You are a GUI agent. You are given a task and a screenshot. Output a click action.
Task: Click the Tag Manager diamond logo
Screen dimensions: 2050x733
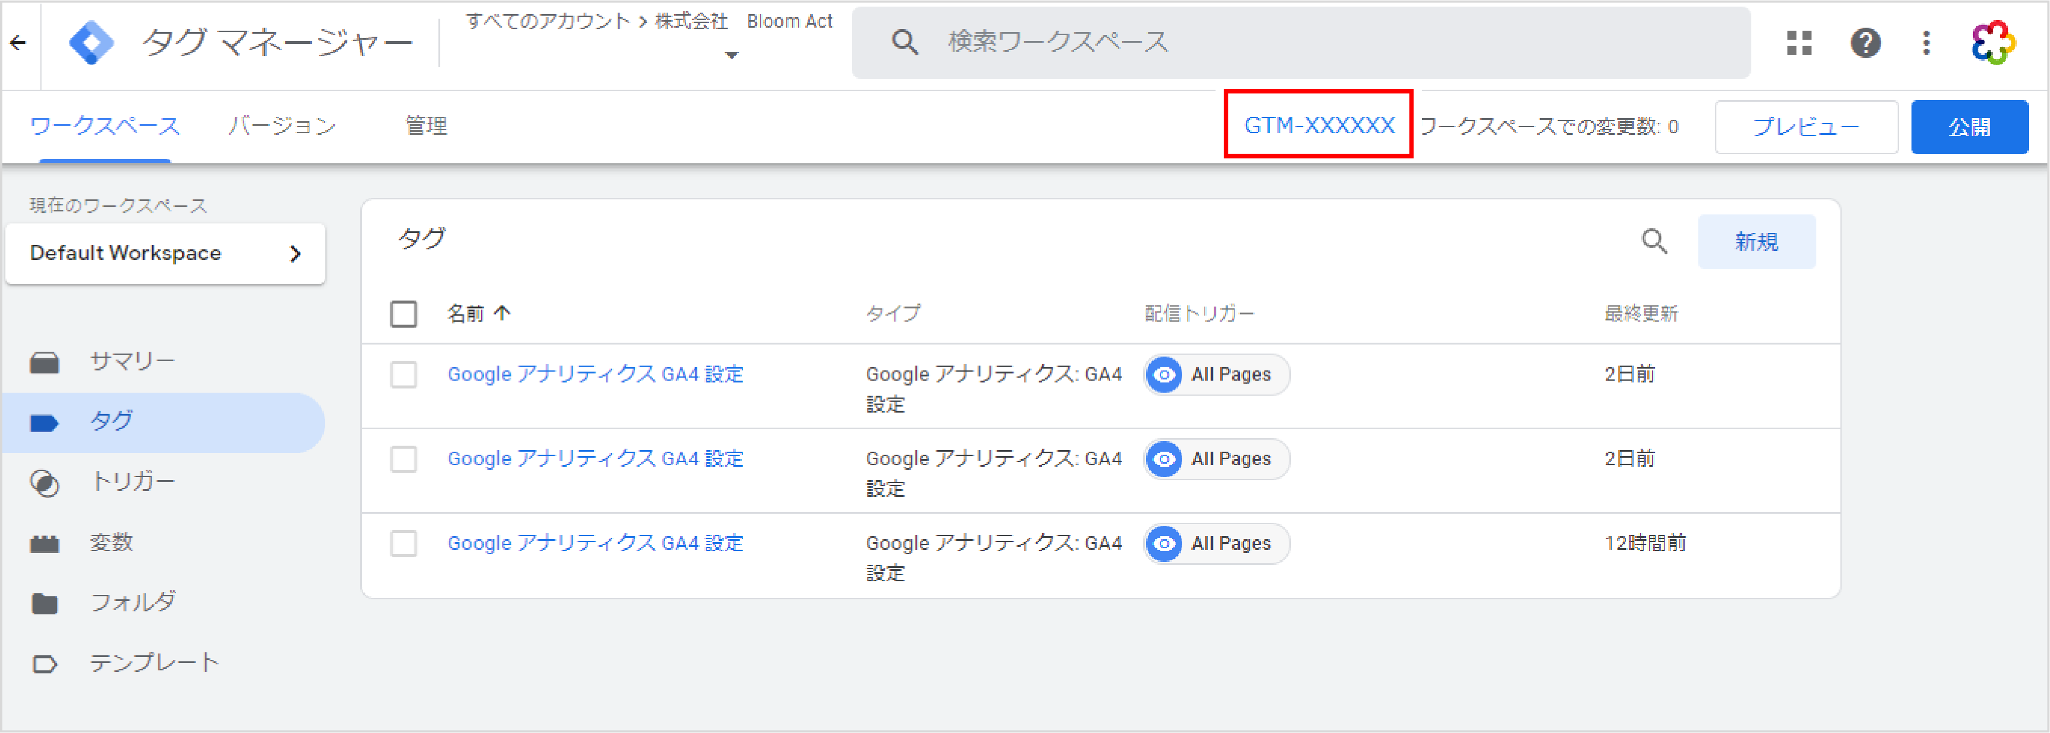click(92, 43)
